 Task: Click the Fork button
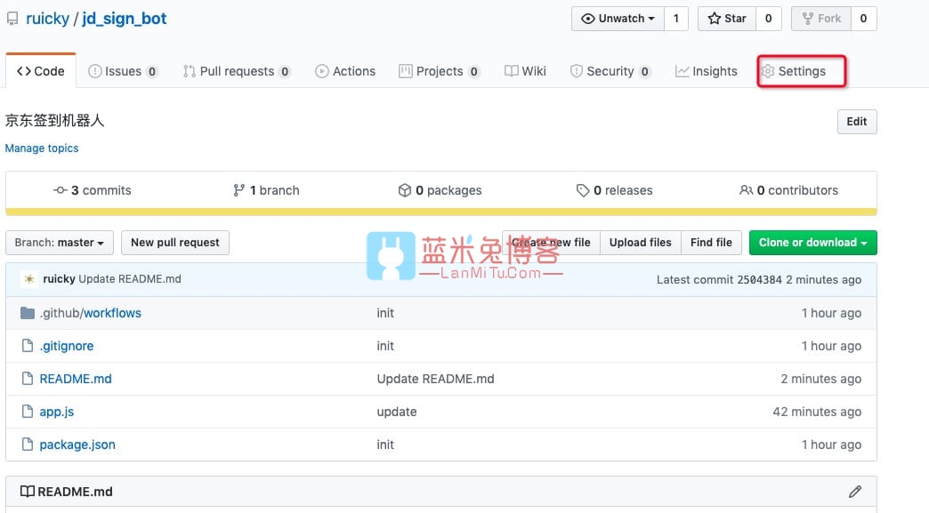[x=821, y=19]
